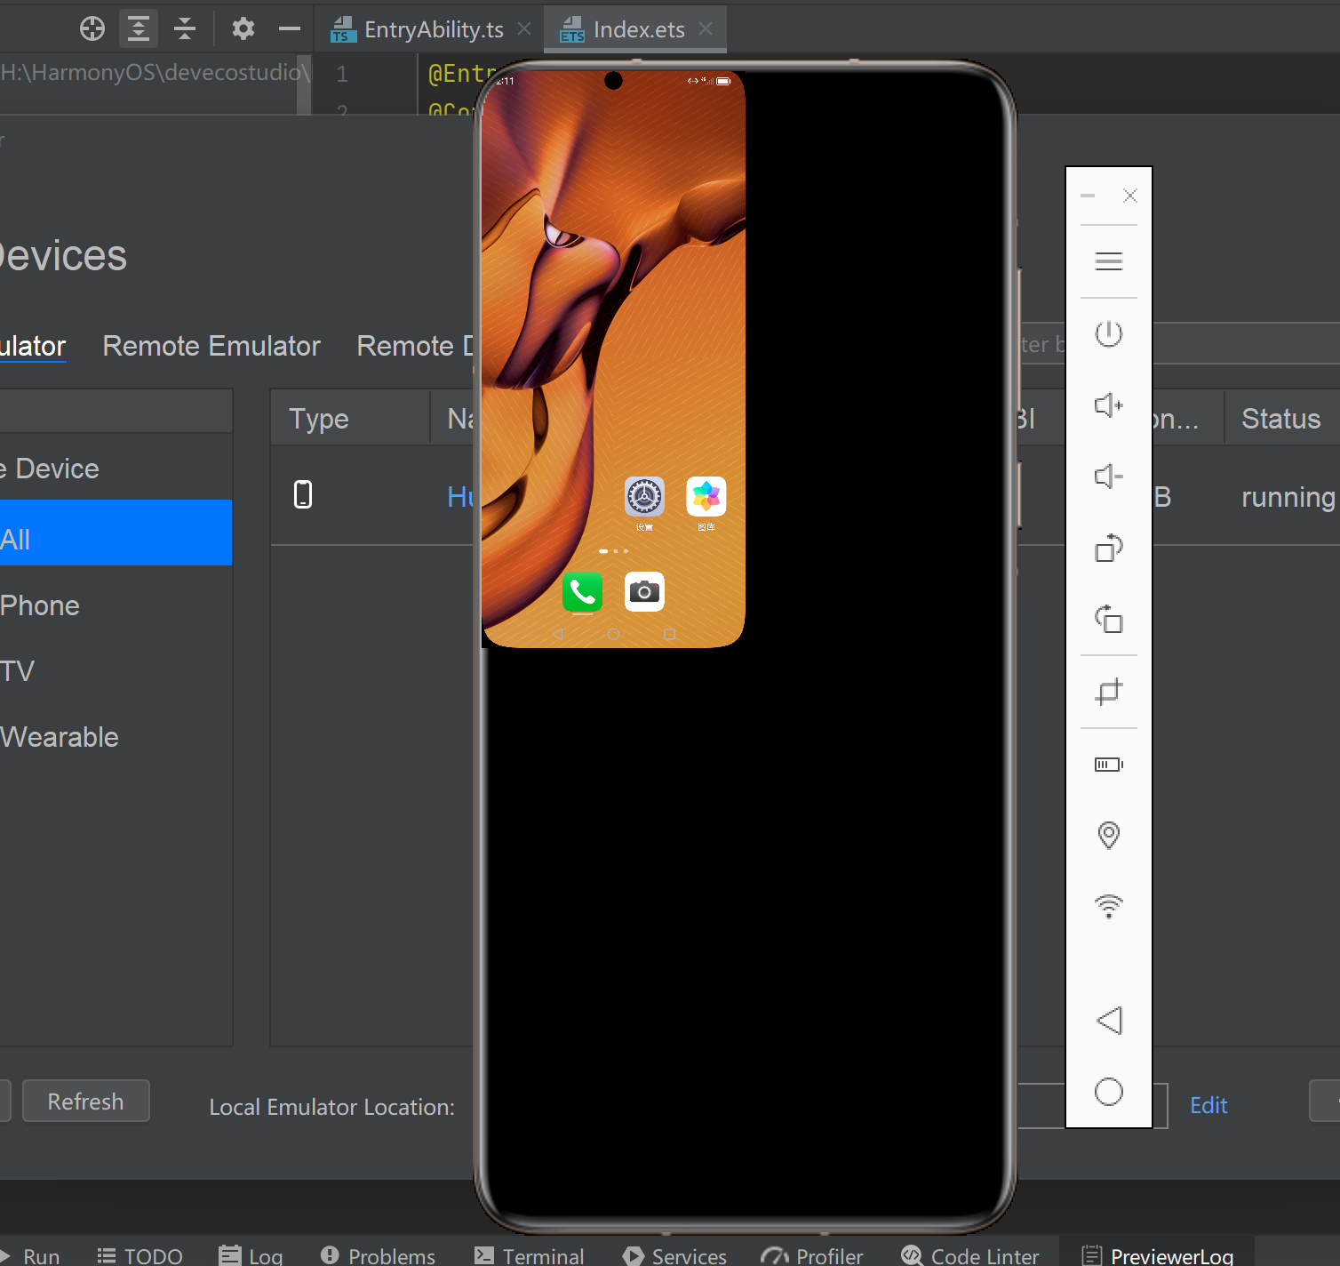Click the emulator volume down icon

1109,477
